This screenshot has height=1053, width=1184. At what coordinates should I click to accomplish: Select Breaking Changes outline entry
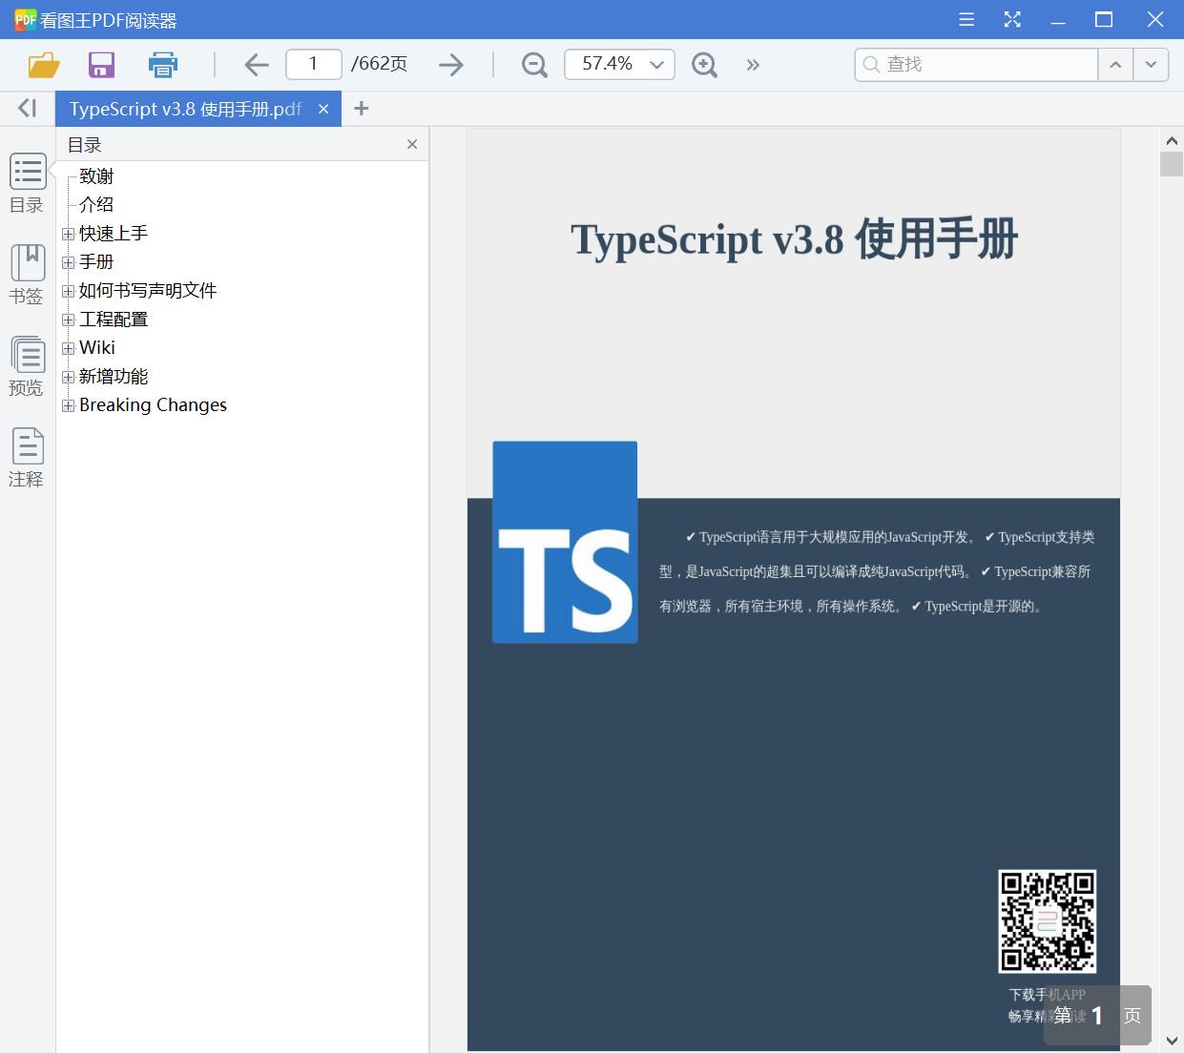click(x=153, y=405)
